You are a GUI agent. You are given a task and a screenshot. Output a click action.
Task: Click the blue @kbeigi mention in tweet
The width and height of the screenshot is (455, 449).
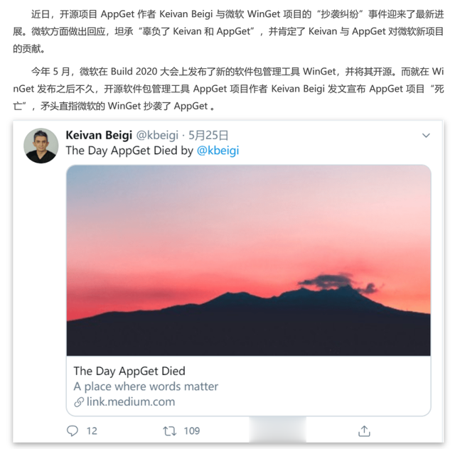(218, 151)
